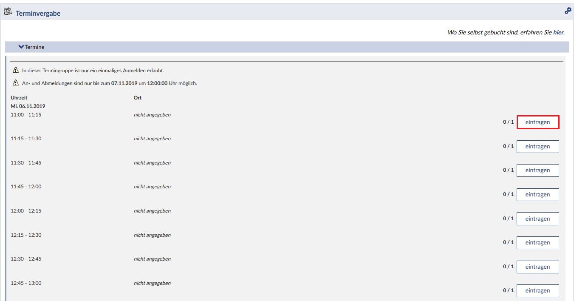The width and height of the screenshot is (574, 301).
Task: Register for the 11:00 - 11:15 slot
Action: tap(537, 122)
